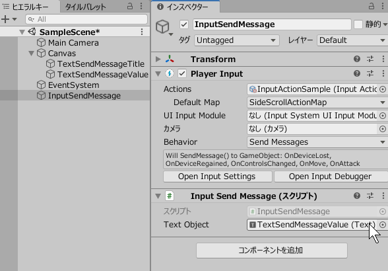The height and width of the screenshot is (271, 388).
Task: Click object picker for Actions field
Action: [x=383, y=89]
